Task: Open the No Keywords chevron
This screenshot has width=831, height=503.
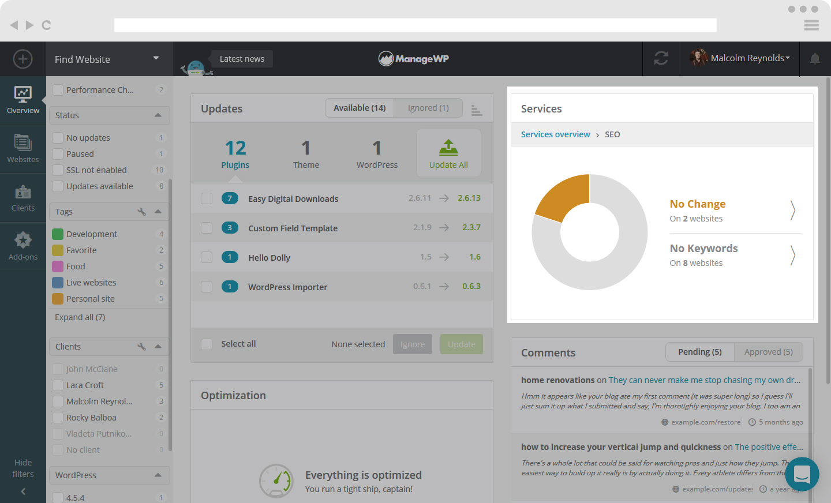Action: coord(793,255)
